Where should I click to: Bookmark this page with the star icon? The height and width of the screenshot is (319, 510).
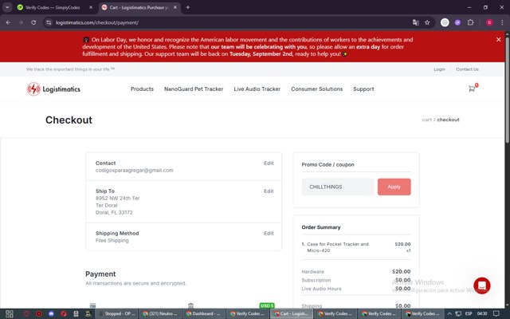[427, 22]
